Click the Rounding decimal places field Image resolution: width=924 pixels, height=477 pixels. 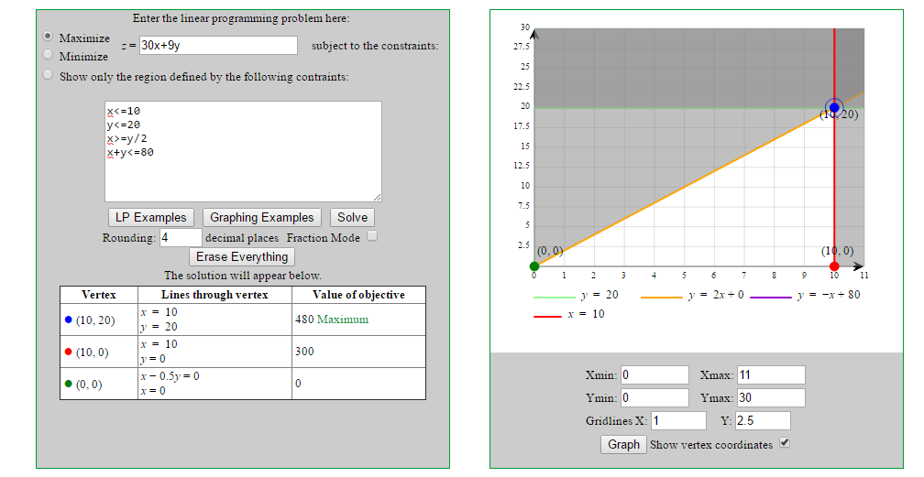click(x=180, y=238)
